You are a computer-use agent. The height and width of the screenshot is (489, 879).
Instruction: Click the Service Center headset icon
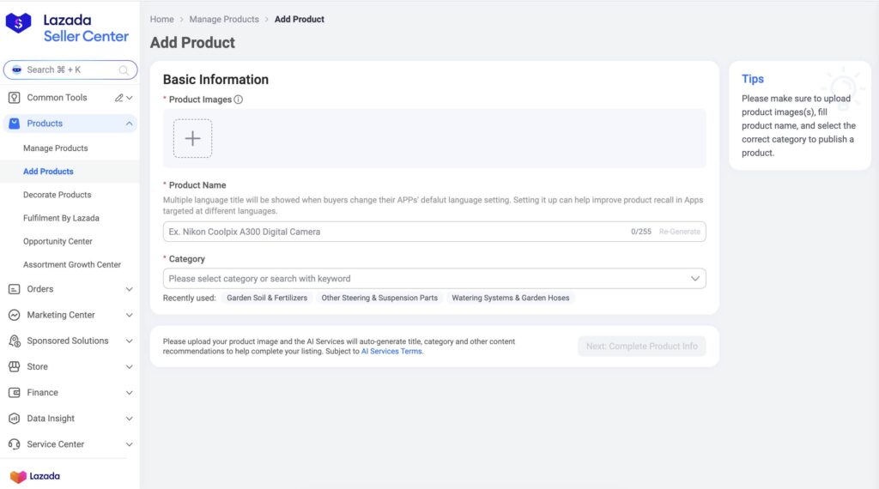14,444
